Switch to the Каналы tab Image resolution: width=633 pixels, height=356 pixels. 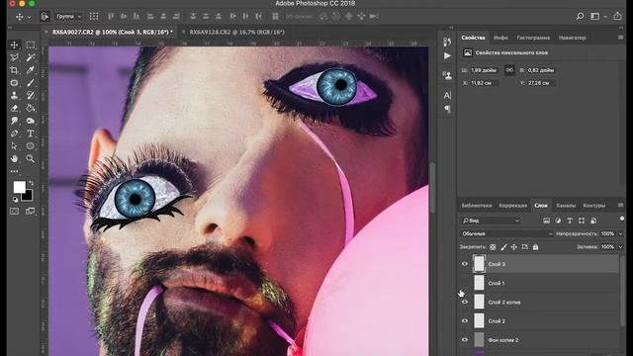pyautogui.click(x=566, y=206)
